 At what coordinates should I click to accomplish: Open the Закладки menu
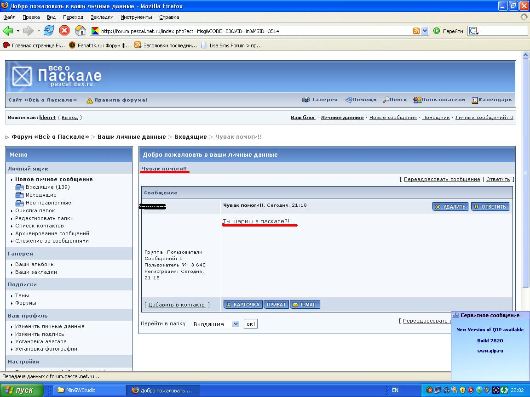tap(102, 17)
